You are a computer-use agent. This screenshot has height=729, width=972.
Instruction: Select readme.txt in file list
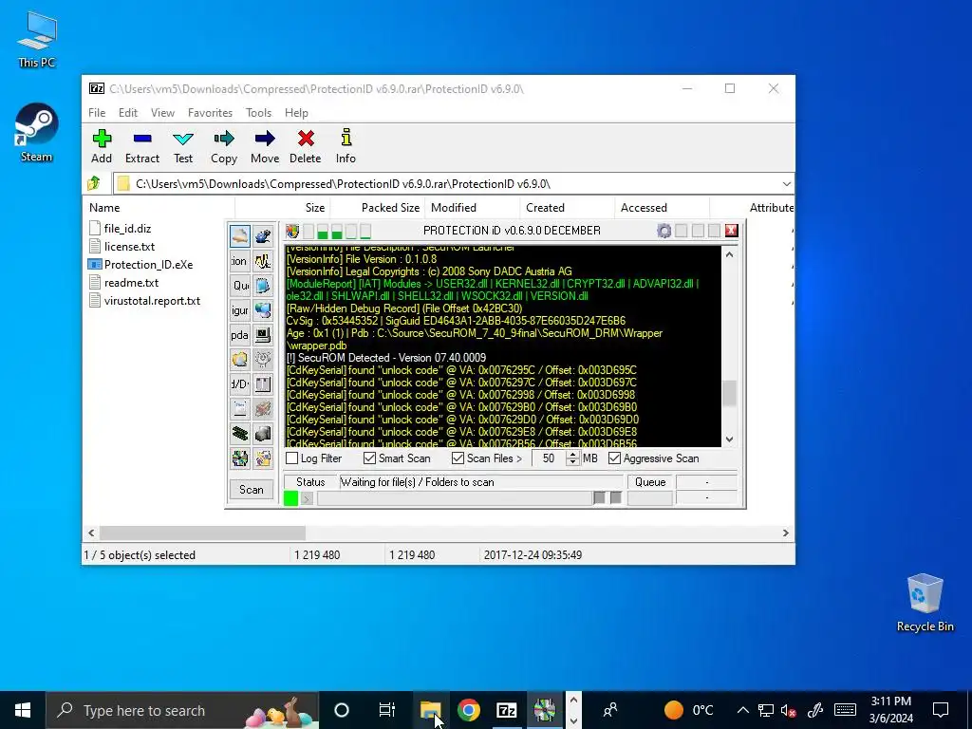[124, 283]
